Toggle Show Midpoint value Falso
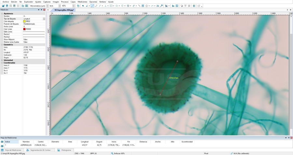Image resolution: width=293 pixels, height=155 pixels. (26, 39)
